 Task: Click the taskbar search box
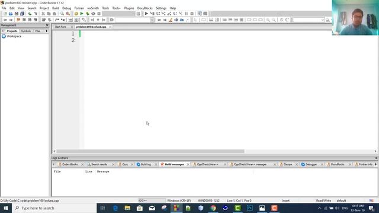pos(54,208)
